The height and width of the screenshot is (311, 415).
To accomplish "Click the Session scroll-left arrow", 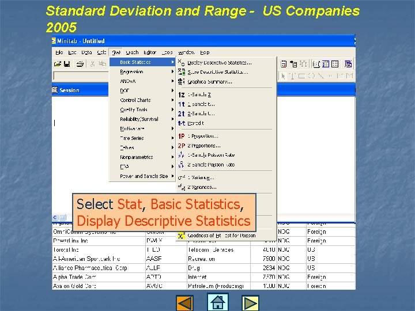I will click(55, 217).
